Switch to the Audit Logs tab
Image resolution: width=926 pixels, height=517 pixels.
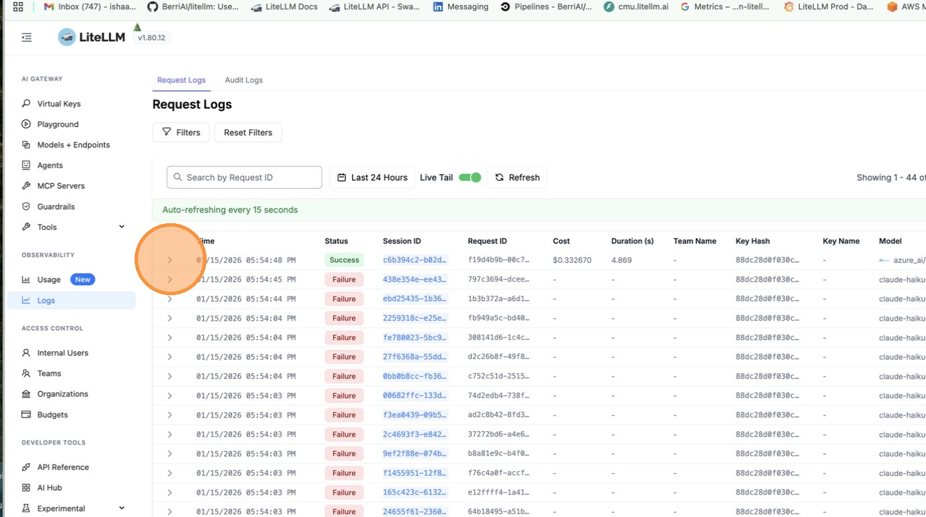point(244,80)
